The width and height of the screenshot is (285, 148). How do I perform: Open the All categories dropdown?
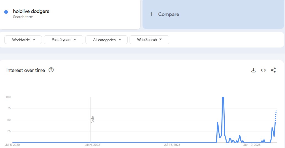(x=106, y=40)
